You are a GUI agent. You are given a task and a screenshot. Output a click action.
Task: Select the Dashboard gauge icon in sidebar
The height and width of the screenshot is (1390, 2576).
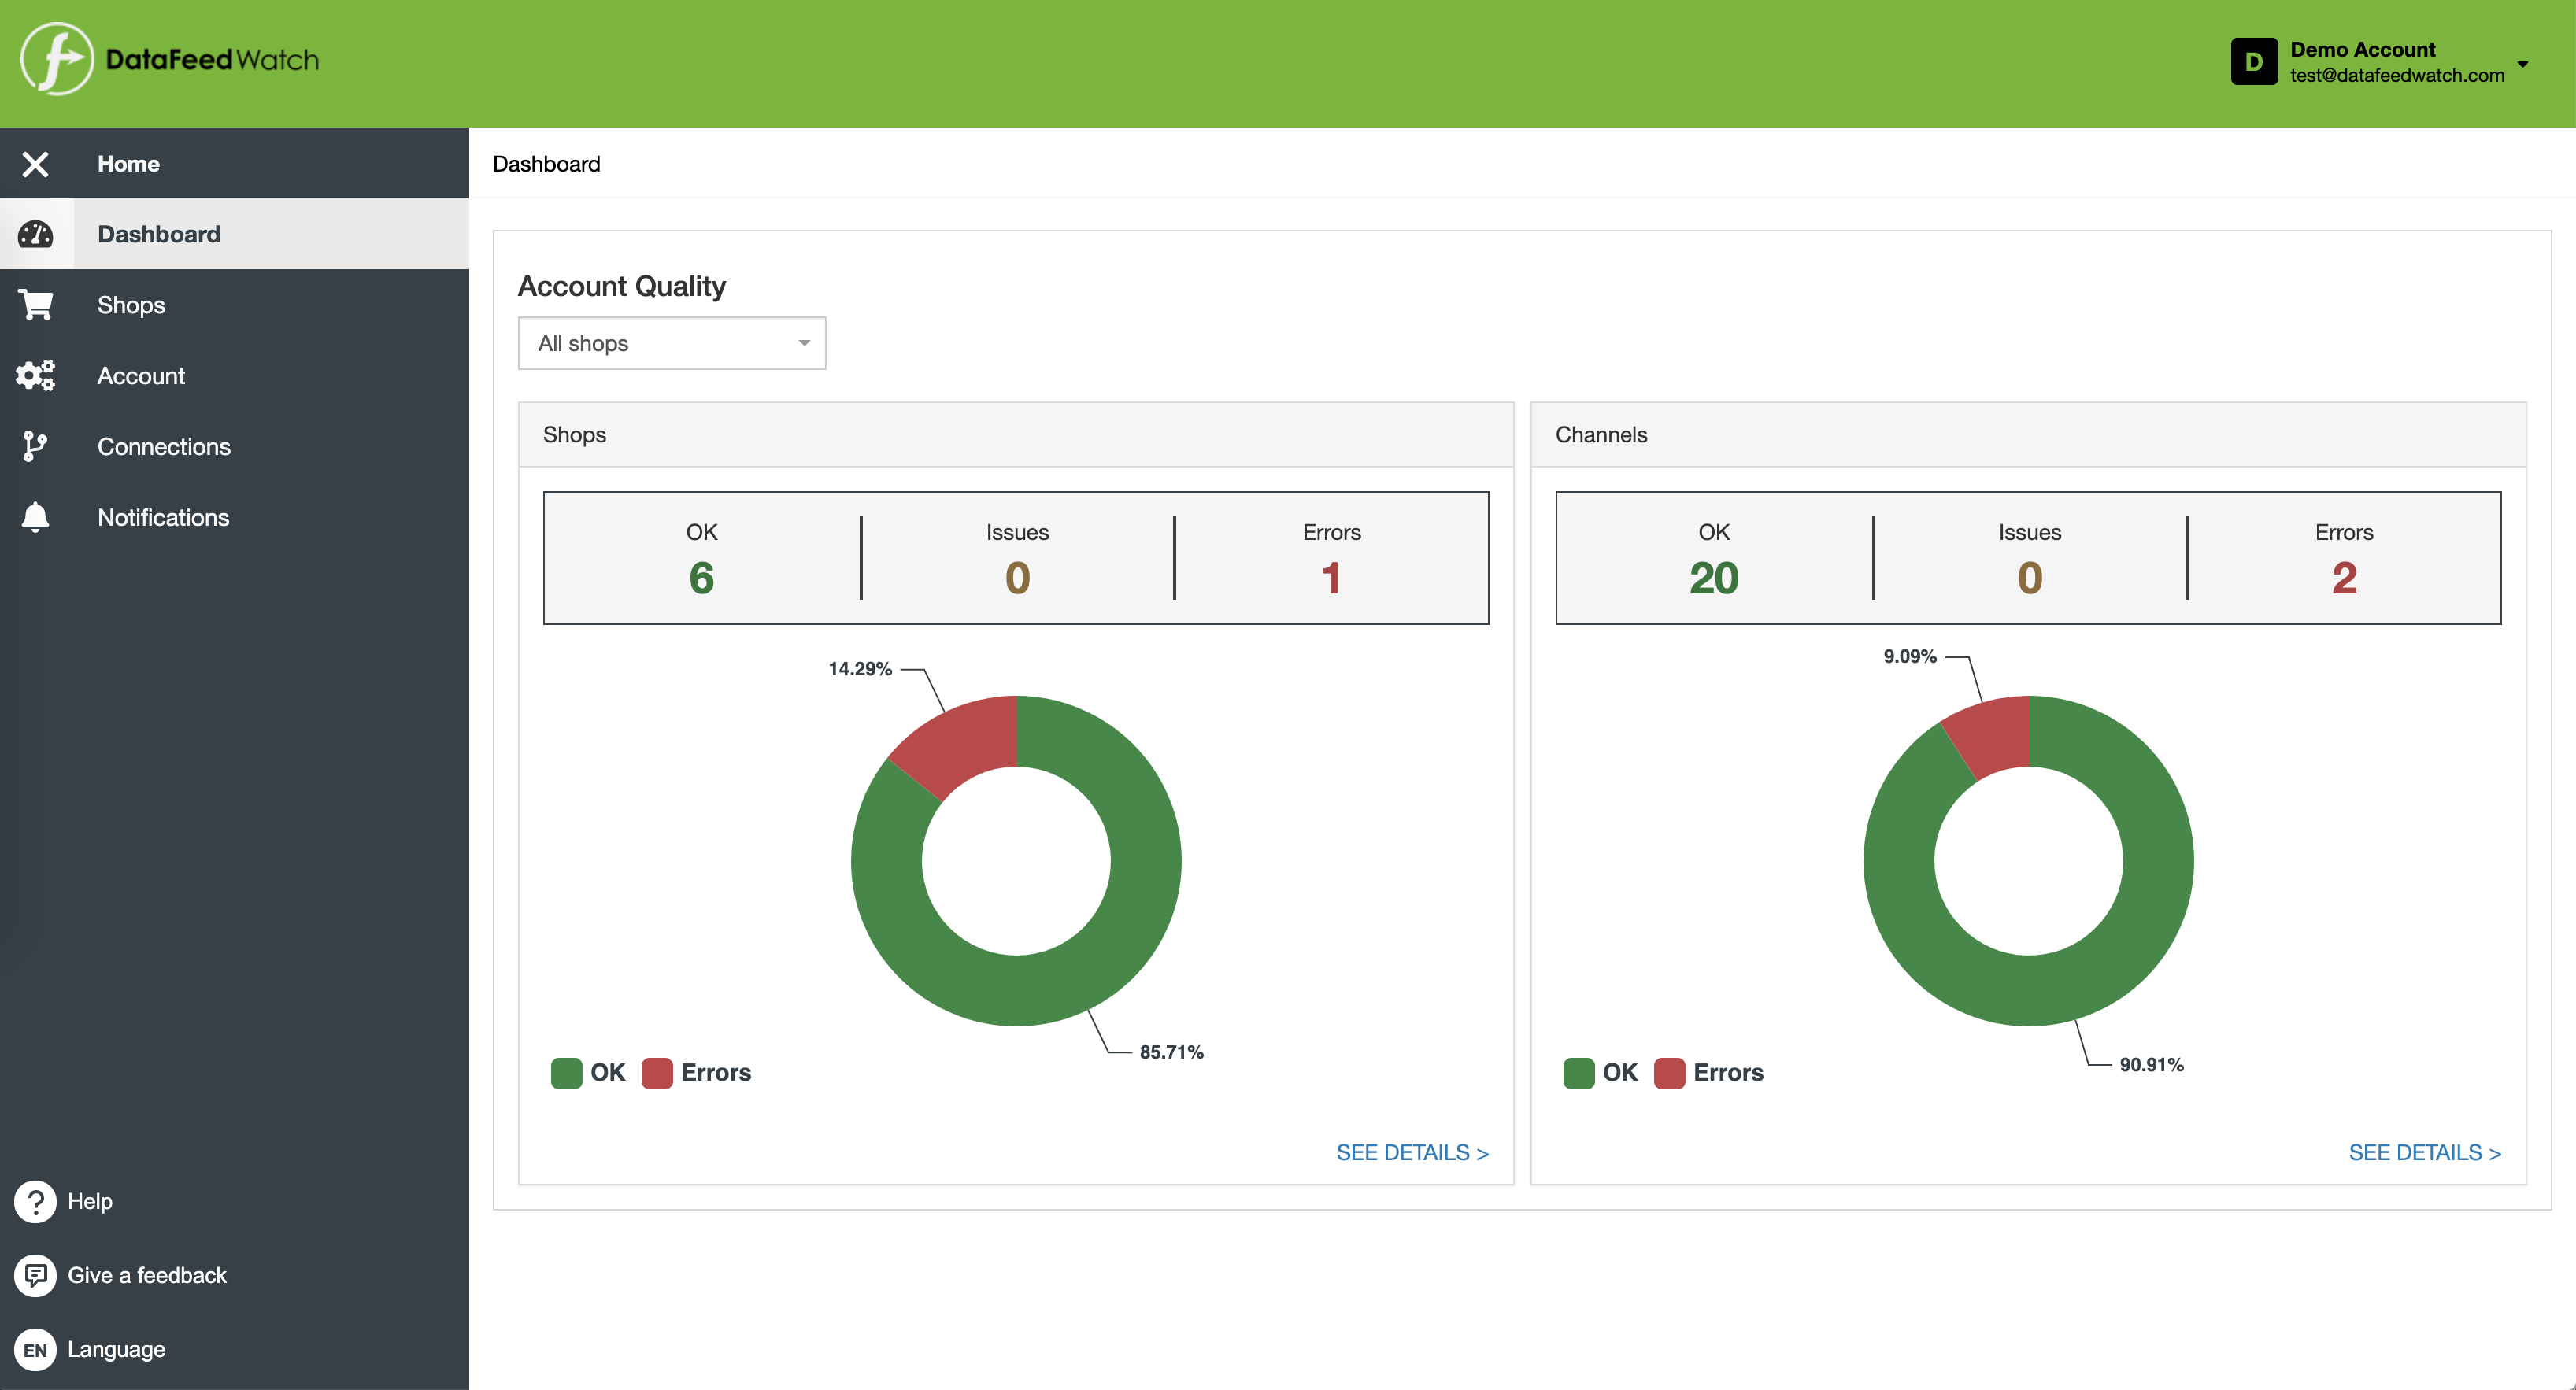[35, 234]
